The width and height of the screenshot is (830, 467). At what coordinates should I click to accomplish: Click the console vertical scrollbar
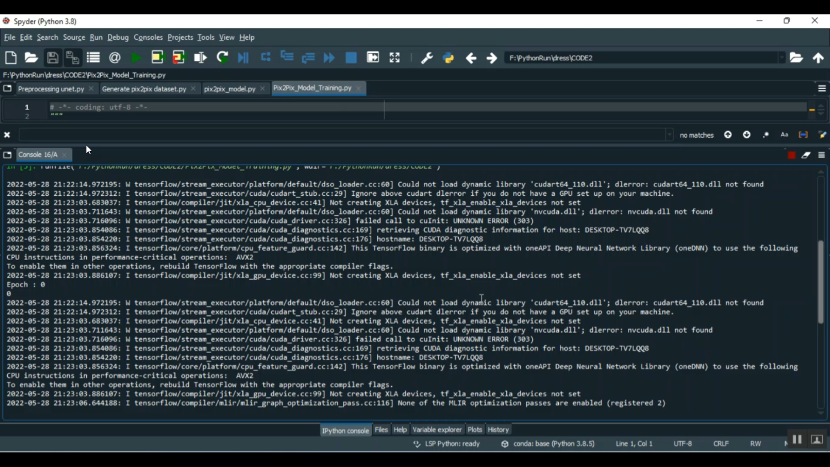coord(821,282)
